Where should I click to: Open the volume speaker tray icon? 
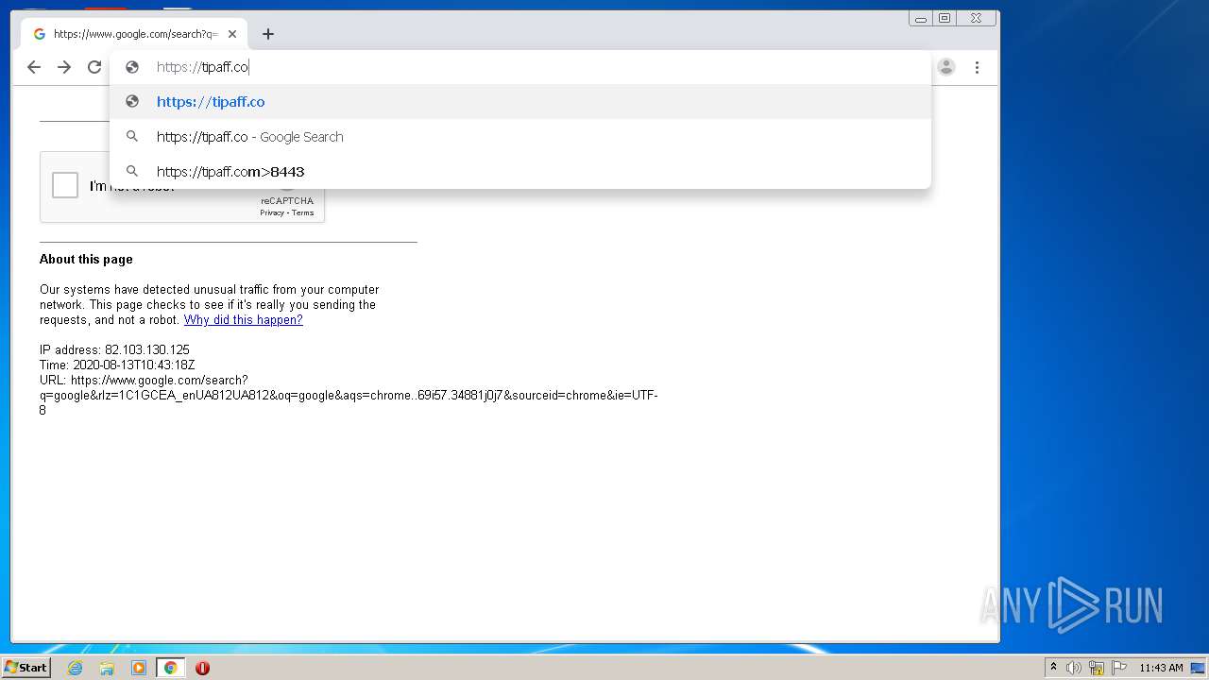pos(1073,668)
